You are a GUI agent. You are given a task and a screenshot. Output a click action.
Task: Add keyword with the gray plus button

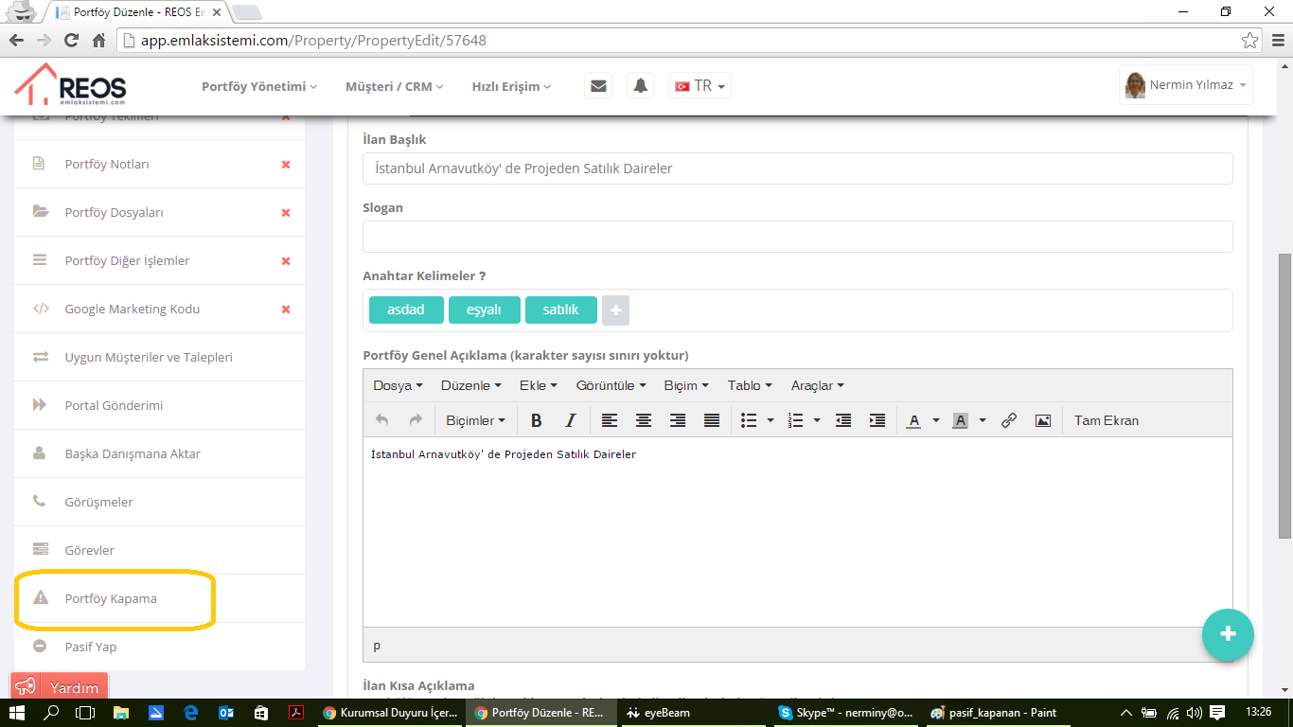click(x=615, y=310)
